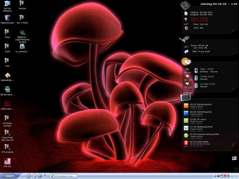Open the Papperskorgen recycle bin
Screen dimensions: 239x179
7,17
